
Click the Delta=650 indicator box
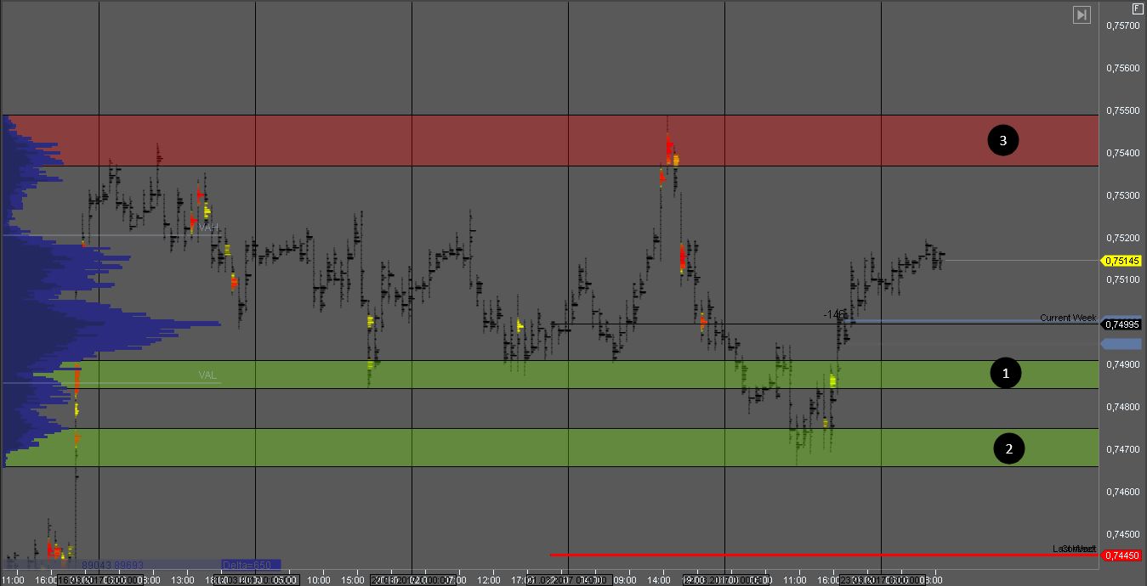250,565
